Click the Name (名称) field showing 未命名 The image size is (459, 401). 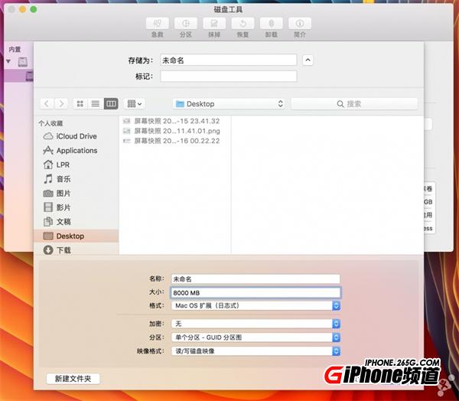pyautogui.click(x=256, y=279)
